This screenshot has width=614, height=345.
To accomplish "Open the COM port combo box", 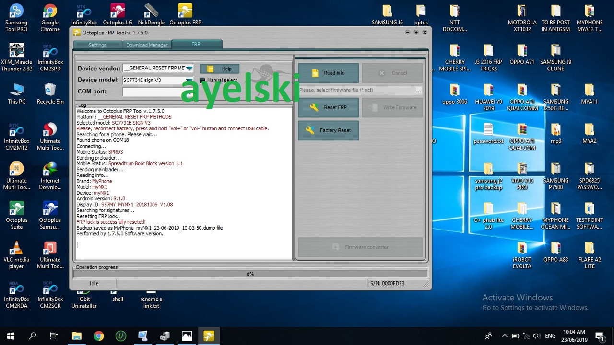I will [x=158, y=92].
